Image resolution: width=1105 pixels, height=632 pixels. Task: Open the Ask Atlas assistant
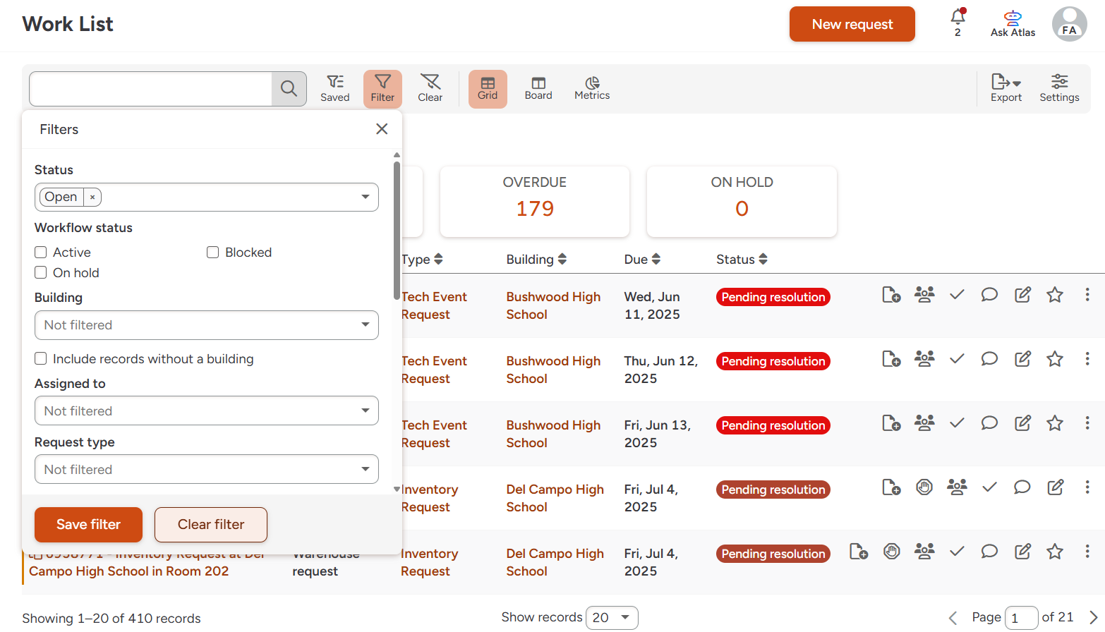click(x=1013, y=24)
